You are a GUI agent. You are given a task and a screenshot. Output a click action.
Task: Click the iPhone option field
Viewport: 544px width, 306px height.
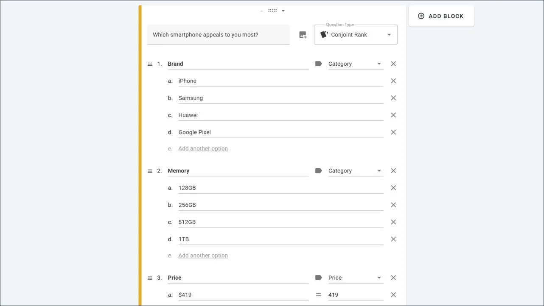[x=280, y=81]
